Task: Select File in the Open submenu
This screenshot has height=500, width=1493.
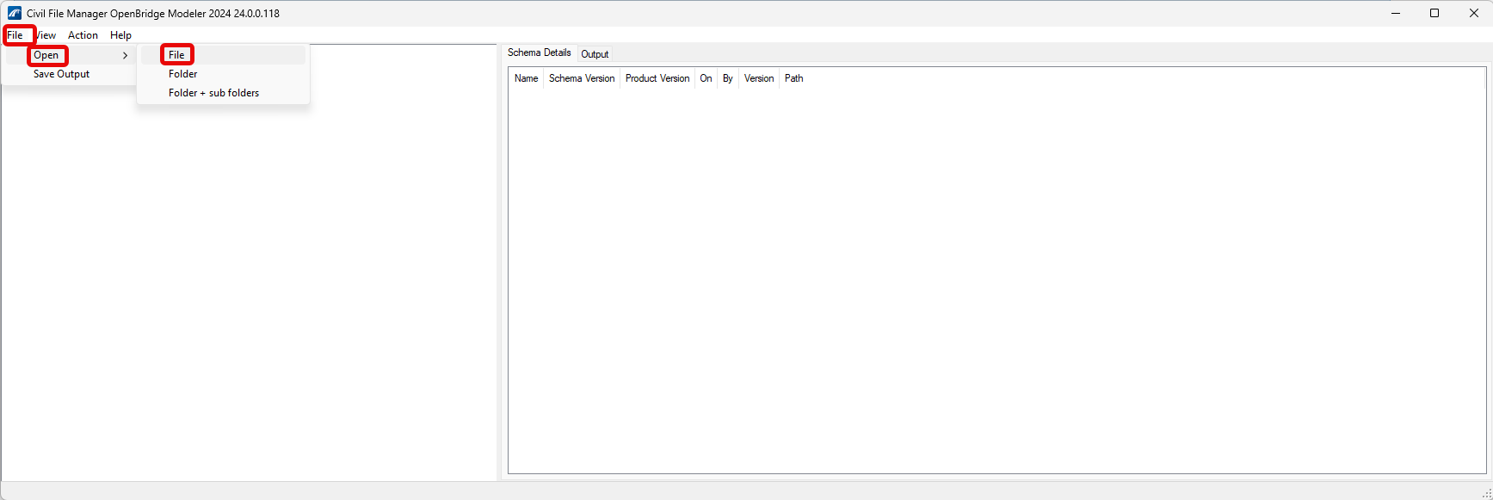Action: click(223, 55)
